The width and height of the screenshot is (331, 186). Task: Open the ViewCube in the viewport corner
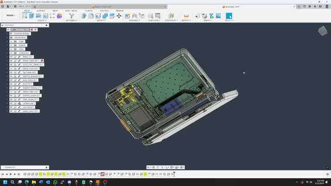(323, 31)
